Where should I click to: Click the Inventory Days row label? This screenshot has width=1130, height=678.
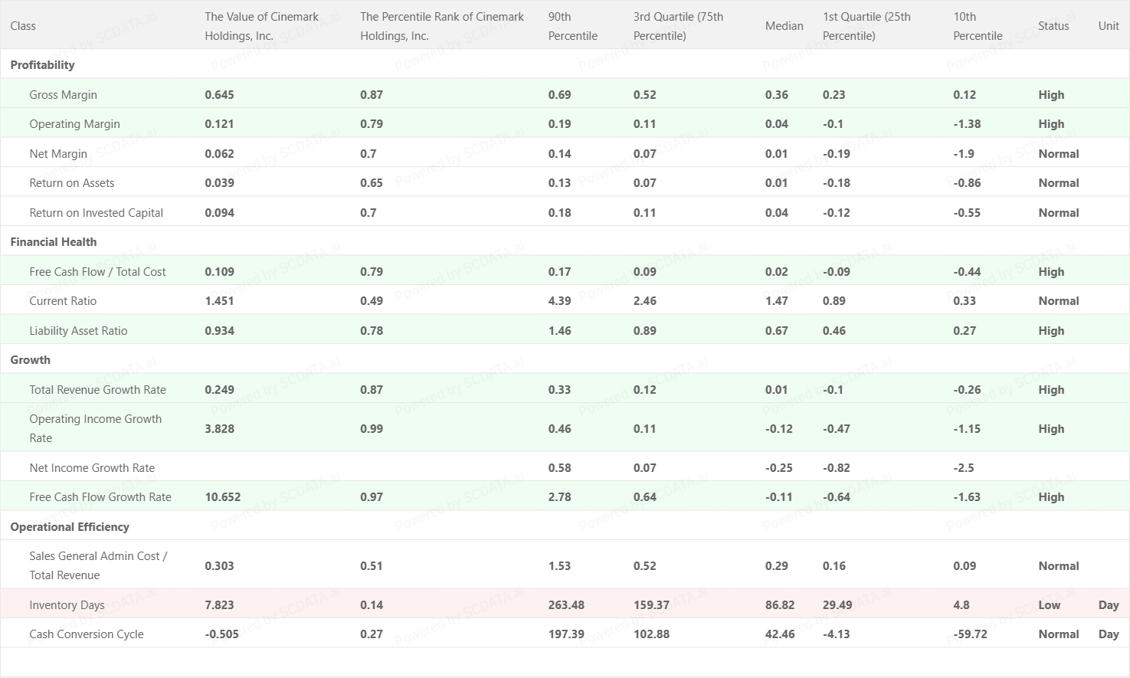pos(67,605)
